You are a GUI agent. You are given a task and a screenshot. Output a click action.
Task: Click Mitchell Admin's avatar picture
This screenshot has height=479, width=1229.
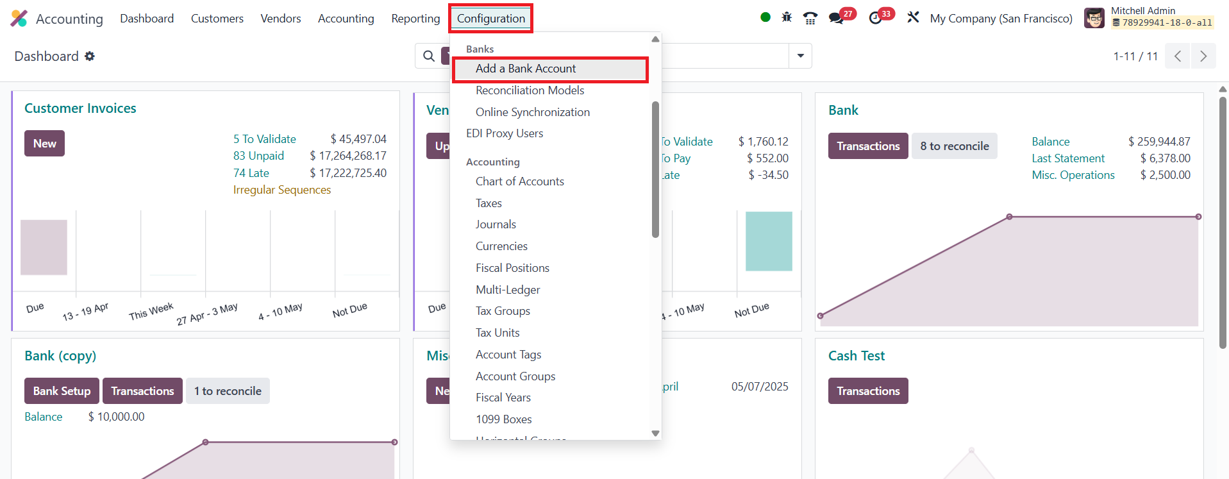(x=1094, y=18)
